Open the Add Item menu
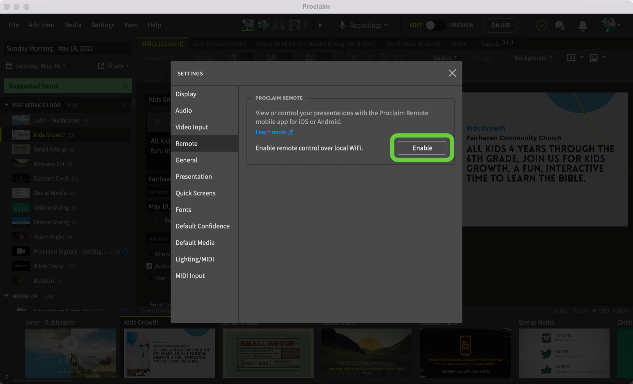The image size is (633, 384). click(41, 25)
